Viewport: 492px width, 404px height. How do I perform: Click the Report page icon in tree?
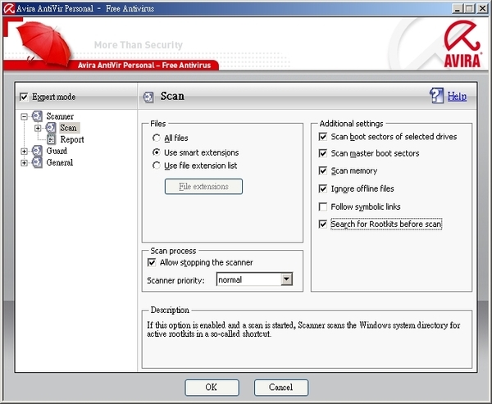(x=51, y=139)
